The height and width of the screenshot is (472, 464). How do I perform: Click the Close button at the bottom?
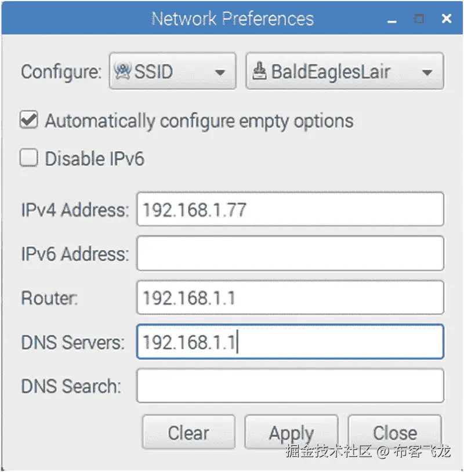click(x=394, y=433)
